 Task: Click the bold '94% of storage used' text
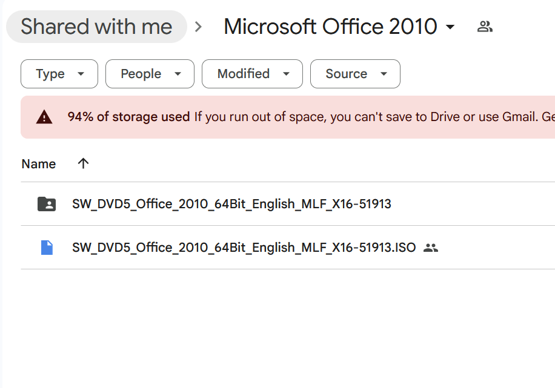(x=128, y=117)
